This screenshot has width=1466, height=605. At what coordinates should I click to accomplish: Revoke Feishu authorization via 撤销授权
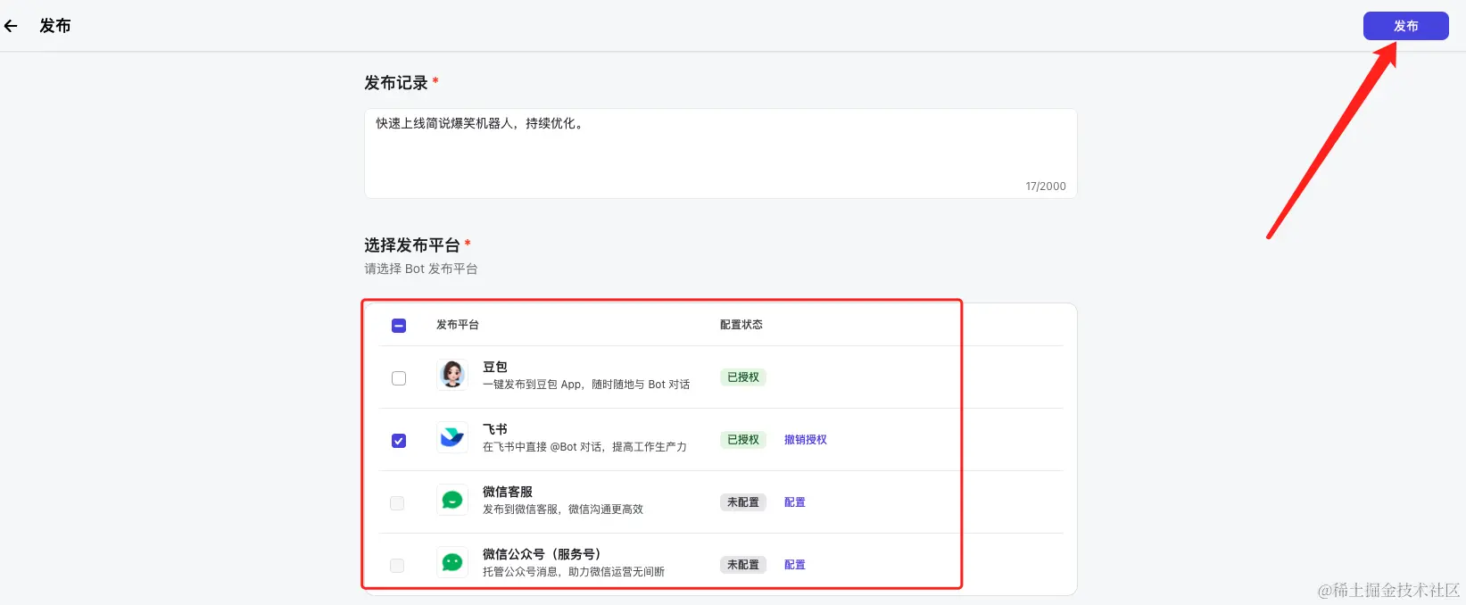[x=806, y=440]
